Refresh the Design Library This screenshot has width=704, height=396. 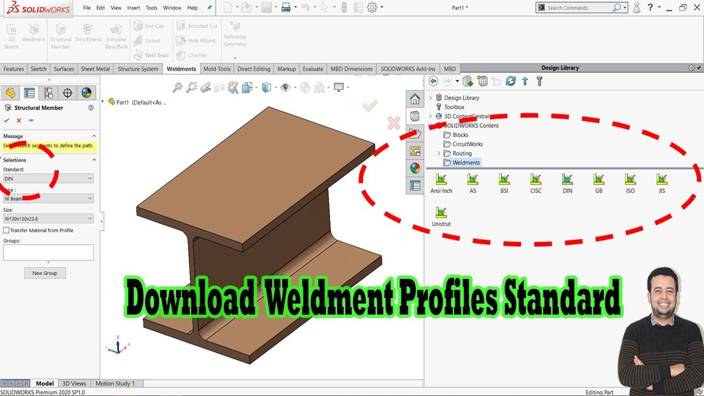pos(510,81)
